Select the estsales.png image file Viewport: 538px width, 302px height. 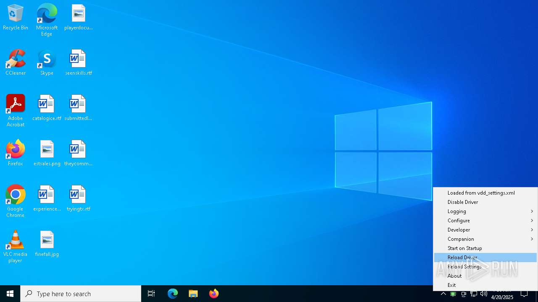click(x=47, y=154)
